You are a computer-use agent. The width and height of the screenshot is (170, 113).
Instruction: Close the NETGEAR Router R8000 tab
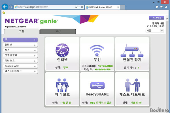click(x=118, y=7)
